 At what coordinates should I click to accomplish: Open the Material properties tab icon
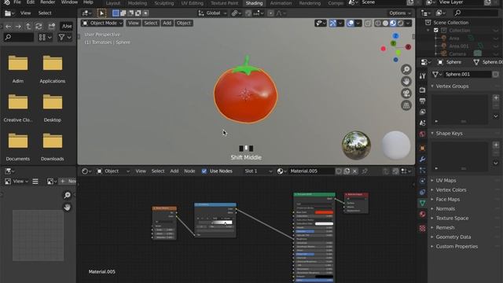coord(422,214)
